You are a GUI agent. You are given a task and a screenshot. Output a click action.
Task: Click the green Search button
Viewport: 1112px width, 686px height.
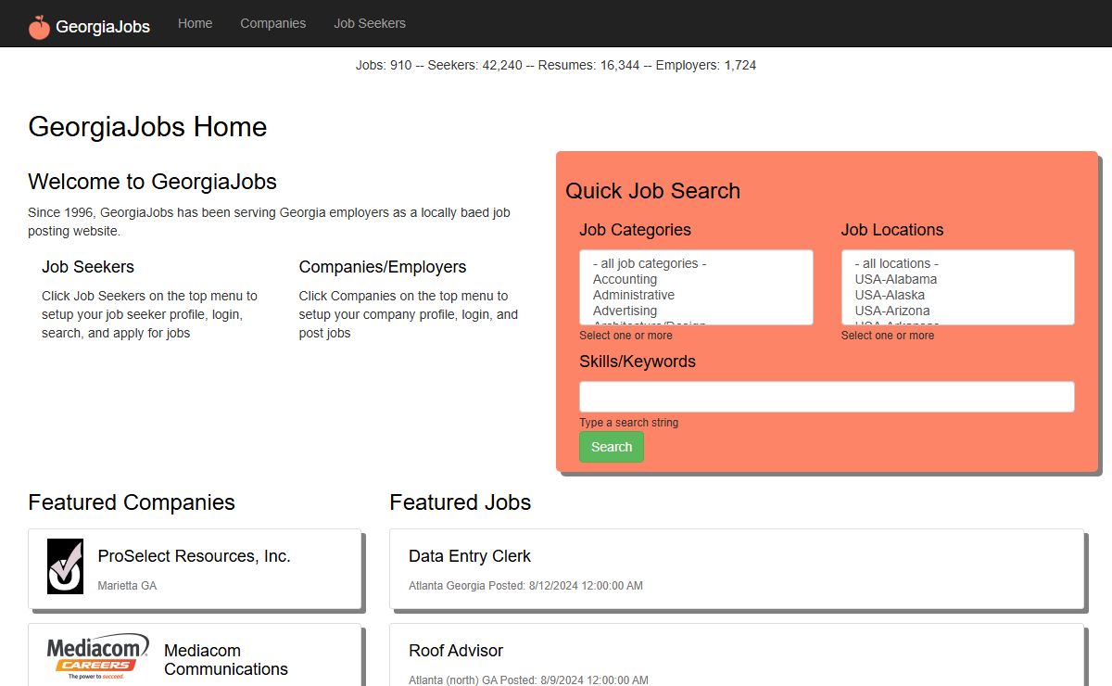coord(612,447)
